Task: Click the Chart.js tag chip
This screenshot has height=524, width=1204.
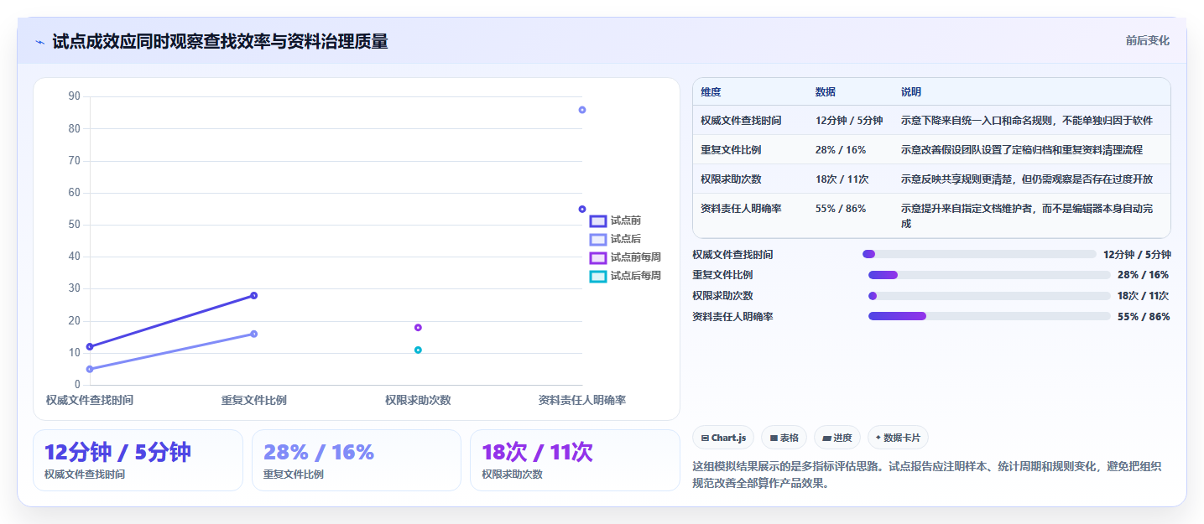Action: [723, 438]
